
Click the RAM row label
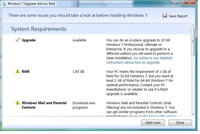click(x=26, y=72)
